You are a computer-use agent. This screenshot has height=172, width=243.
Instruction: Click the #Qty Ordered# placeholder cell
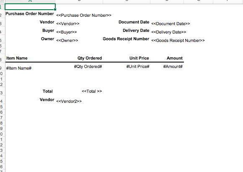[88, 67]
